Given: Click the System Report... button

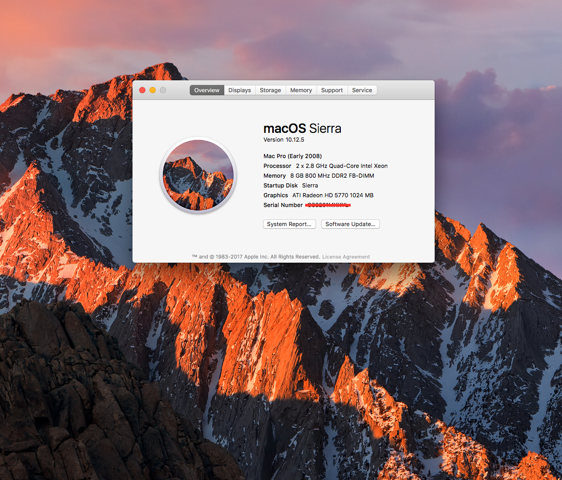Looking at the screenshot, I should tap(289, 224).
